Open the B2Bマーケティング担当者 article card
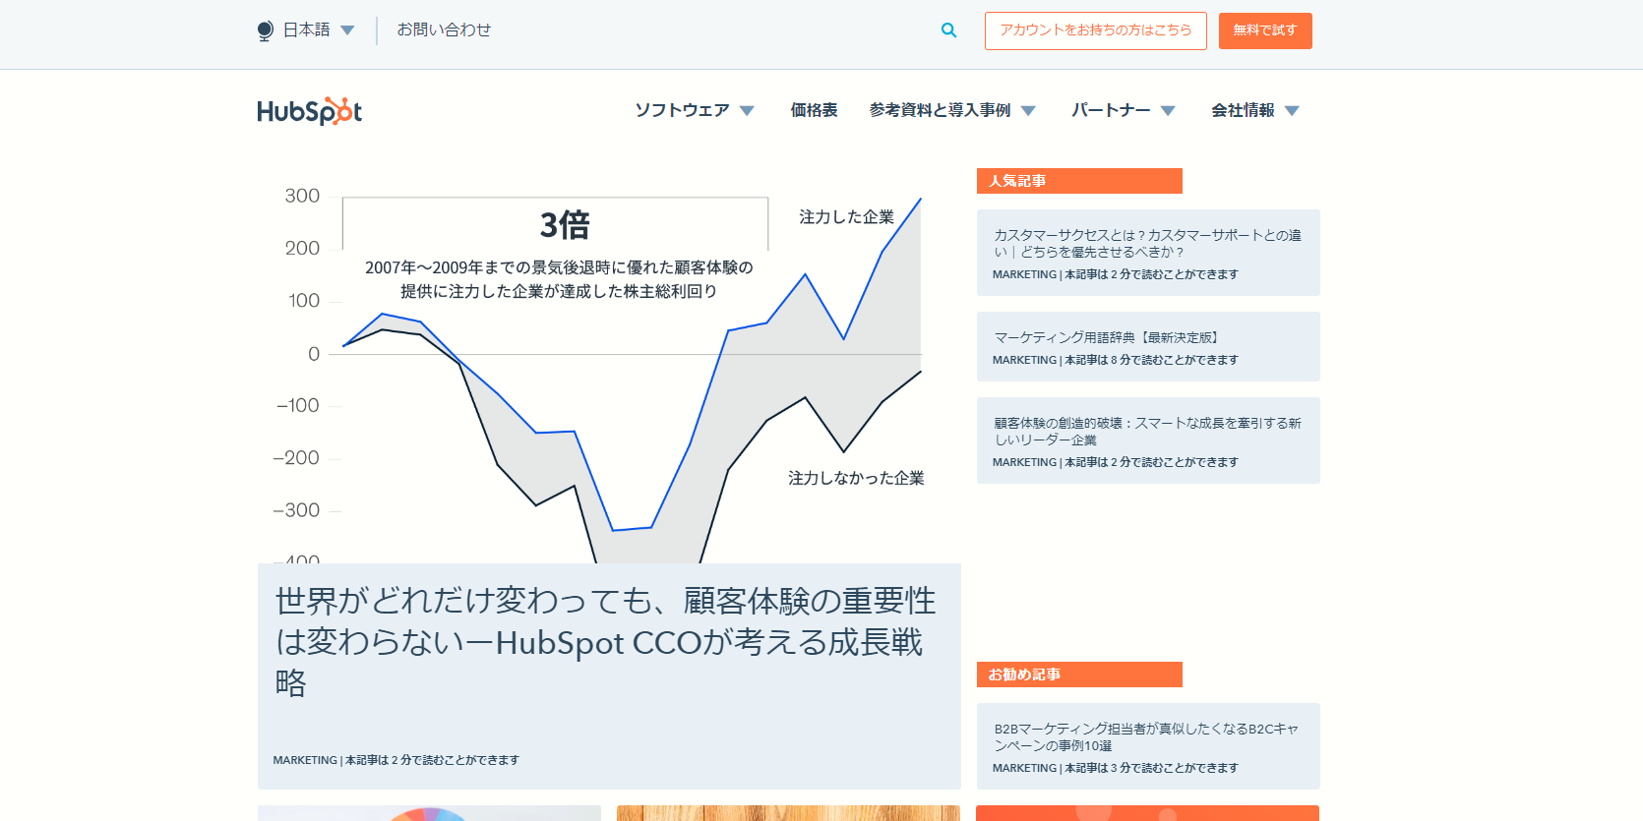 pyautogui.click(x=1148, y=746)
